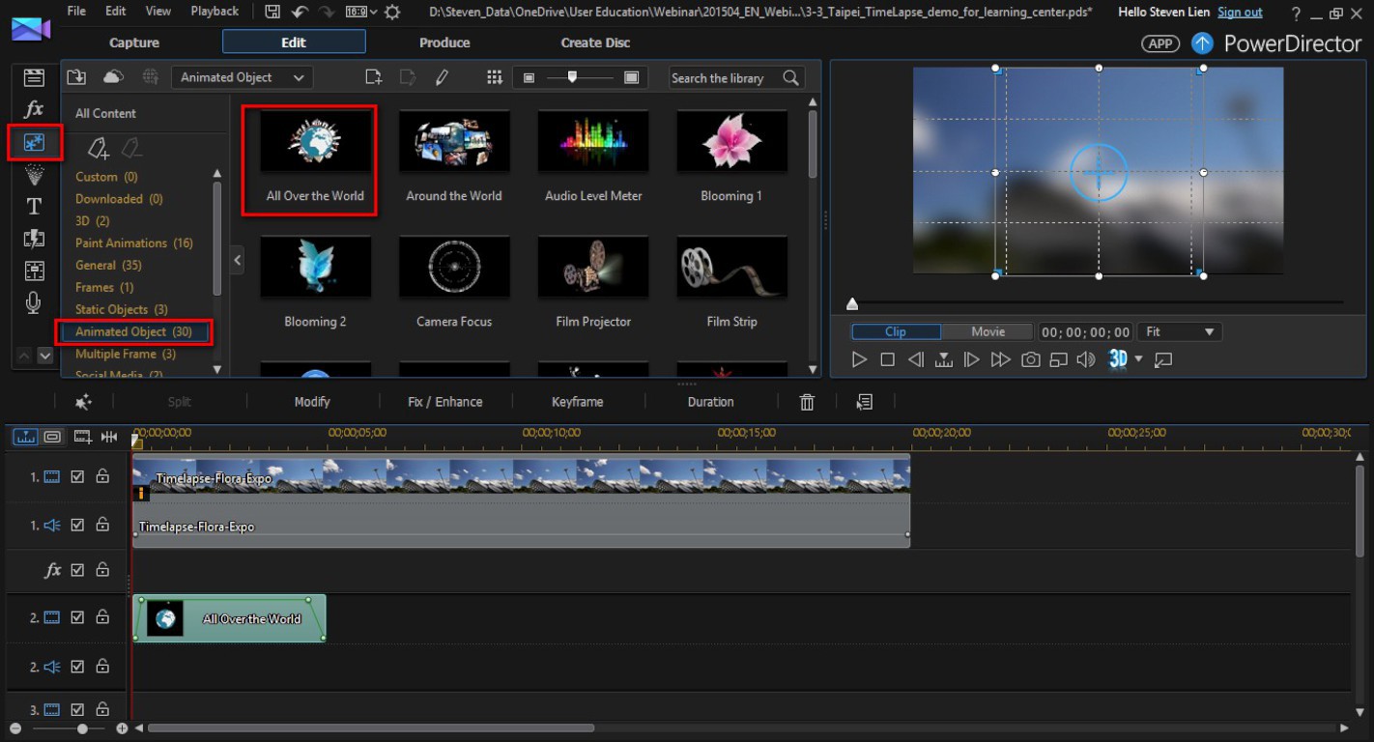Disable video track 1 checkbox
Viewport: 1374px width, 742px height.
pos(77,476)
